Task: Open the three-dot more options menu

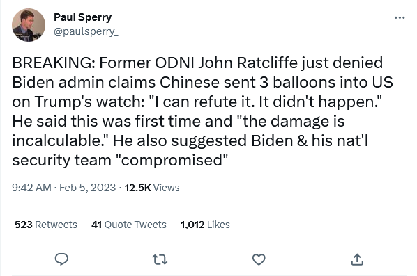Action: [x=400, y=18]
